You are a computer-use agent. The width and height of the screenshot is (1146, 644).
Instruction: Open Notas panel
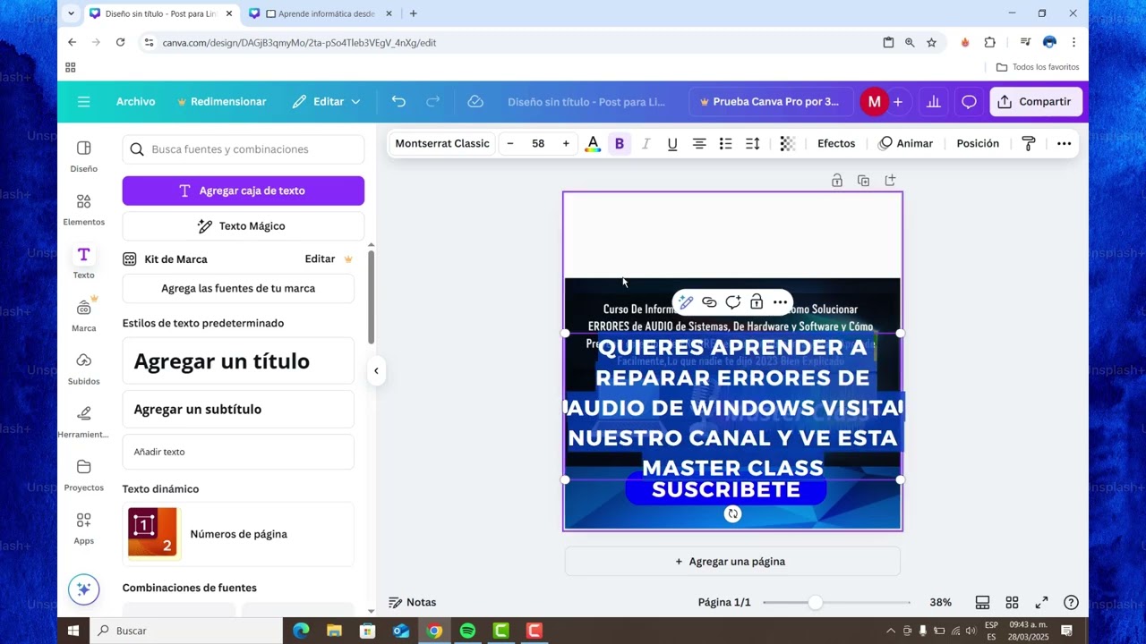tap(413, 603)
